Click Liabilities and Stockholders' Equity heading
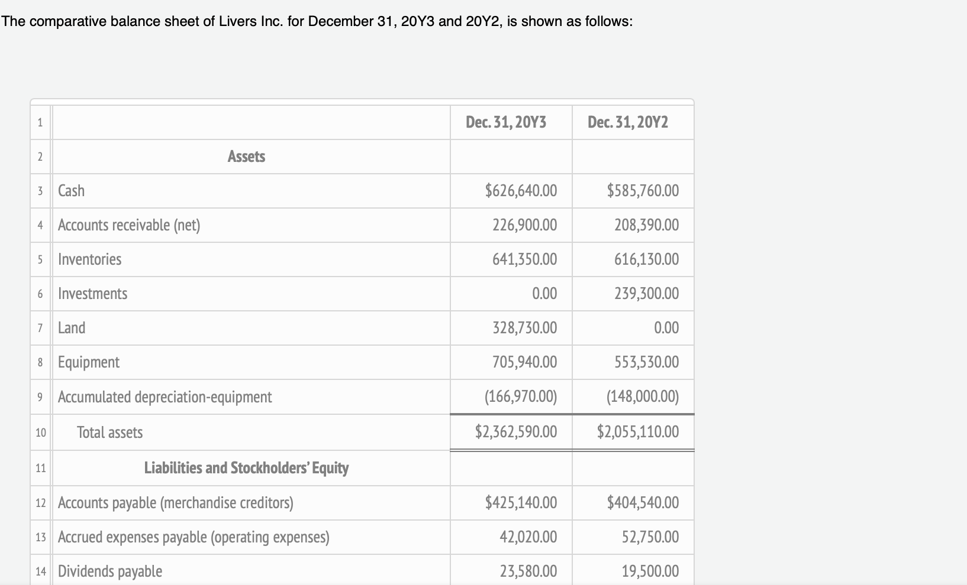Viewport: 967px width, 585px height. tap(246, 468)
